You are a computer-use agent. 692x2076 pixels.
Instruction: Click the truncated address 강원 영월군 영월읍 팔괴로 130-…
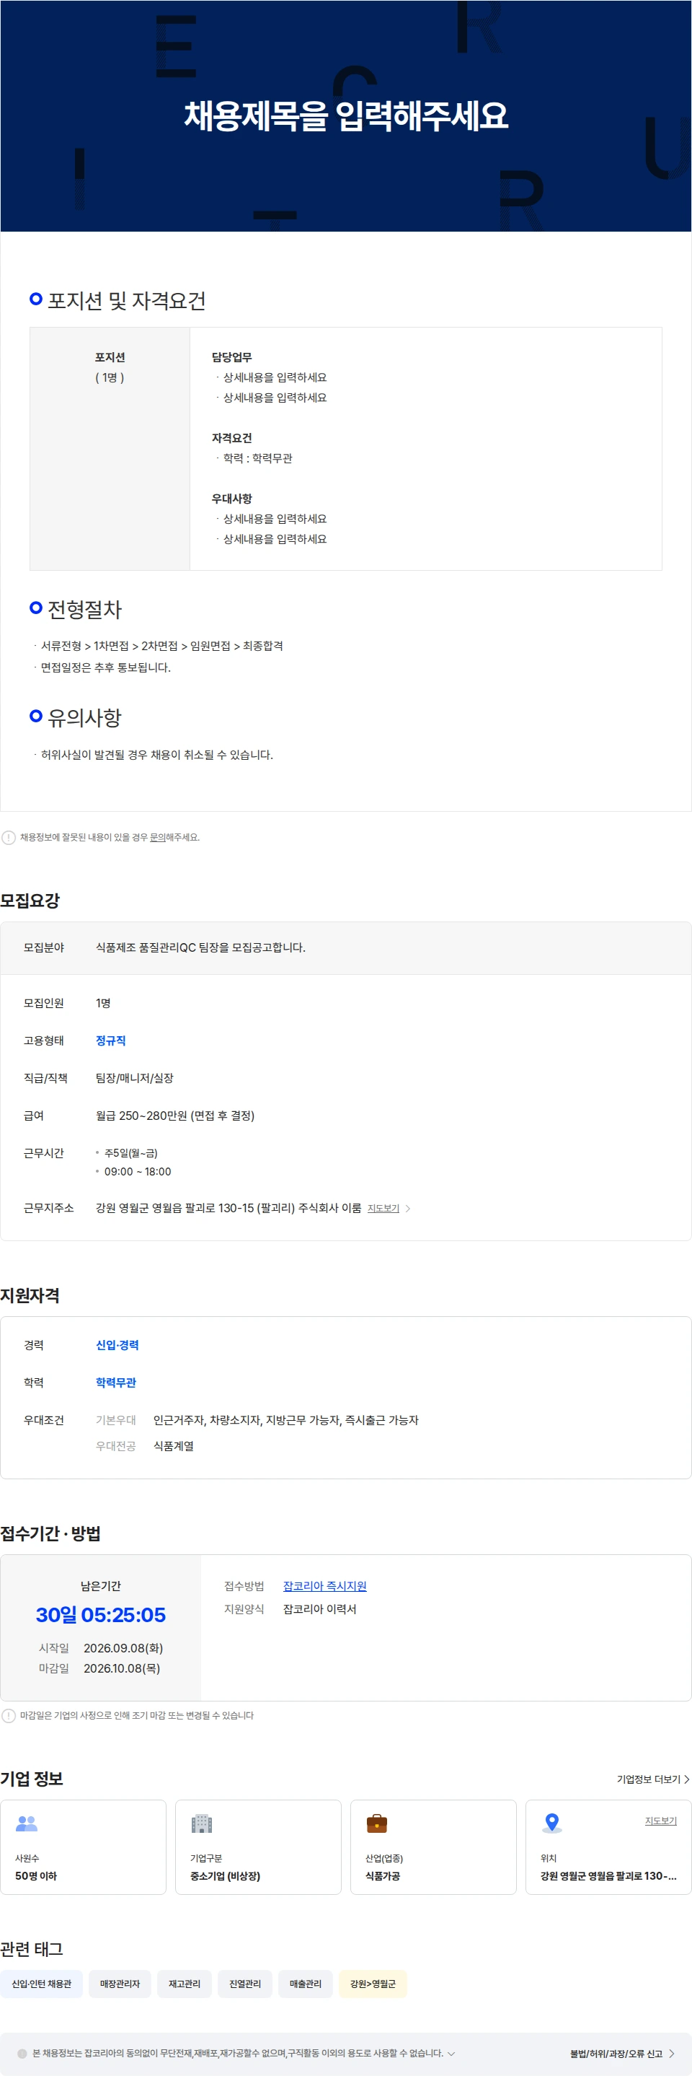coord(608,1875)
